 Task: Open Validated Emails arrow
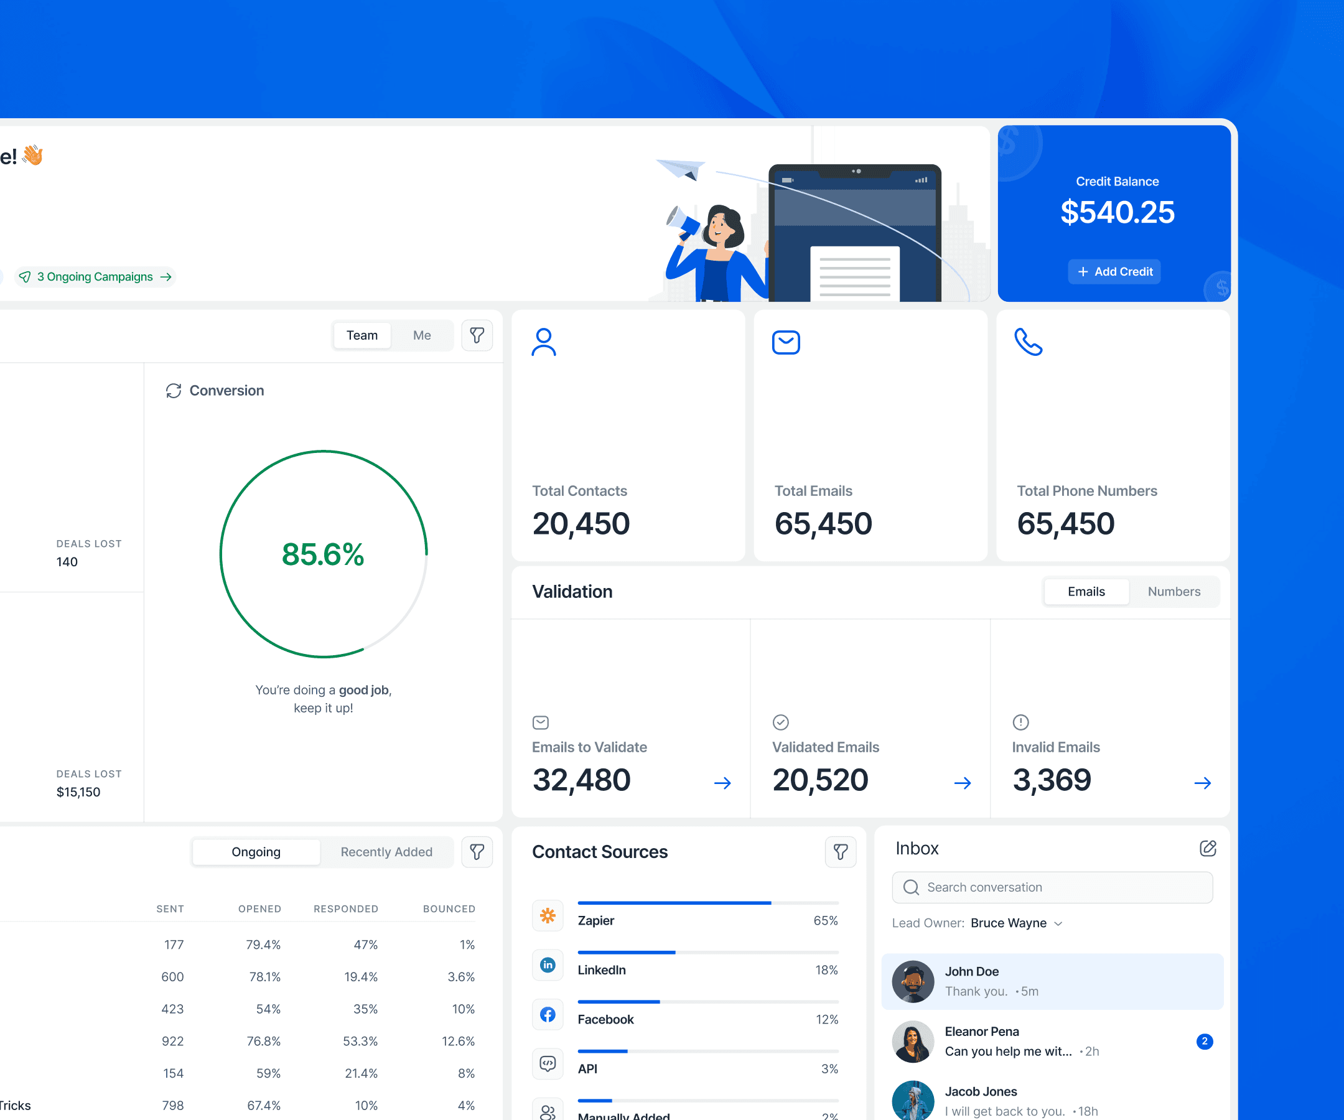(x=962, y=783)
